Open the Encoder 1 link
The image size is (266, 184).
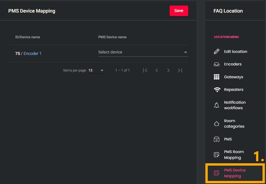[32, 54]
